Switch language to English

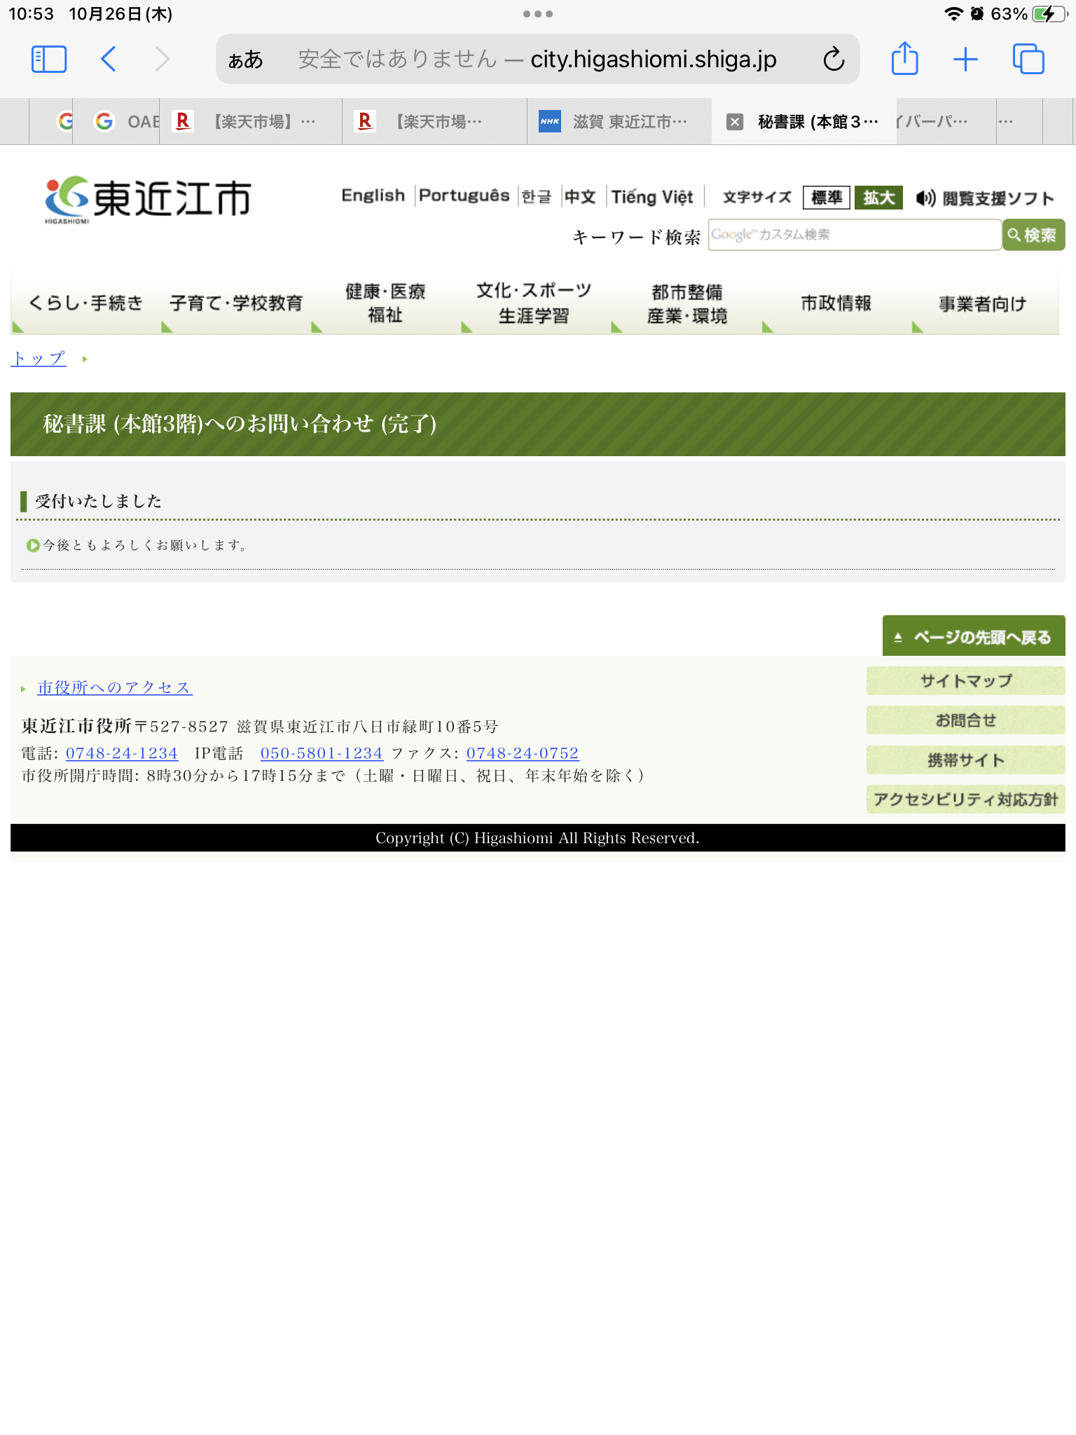pyautogui.click(x=373, y=195)
